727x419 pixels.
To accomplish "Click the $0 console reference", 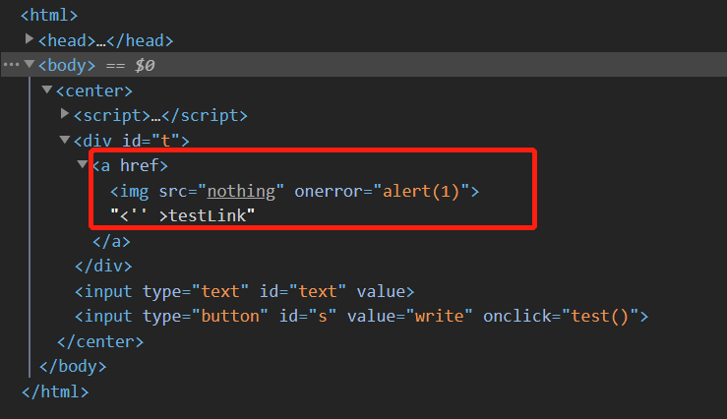I will point(145,65).
